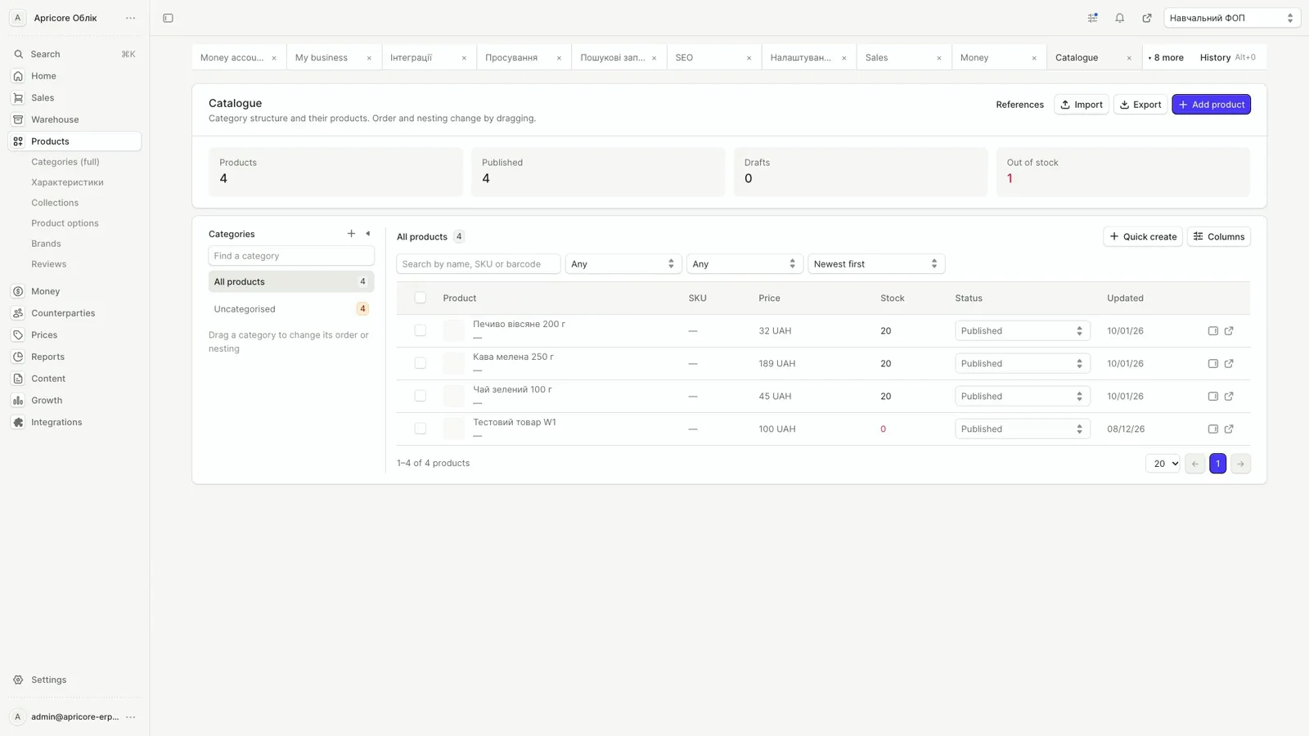Screen dimensions: 1309x736
Task: Go to the next page arrow
Action: point(1240,464)
